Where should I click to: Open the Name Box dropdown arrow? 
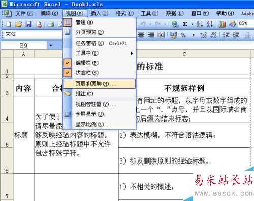click(50, 46)
